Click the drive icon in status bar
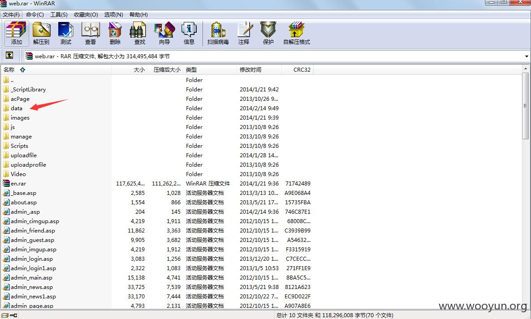The image size is (531, 319). [5, 315]
